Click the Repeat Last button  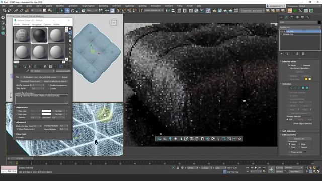tap(299, 139)
